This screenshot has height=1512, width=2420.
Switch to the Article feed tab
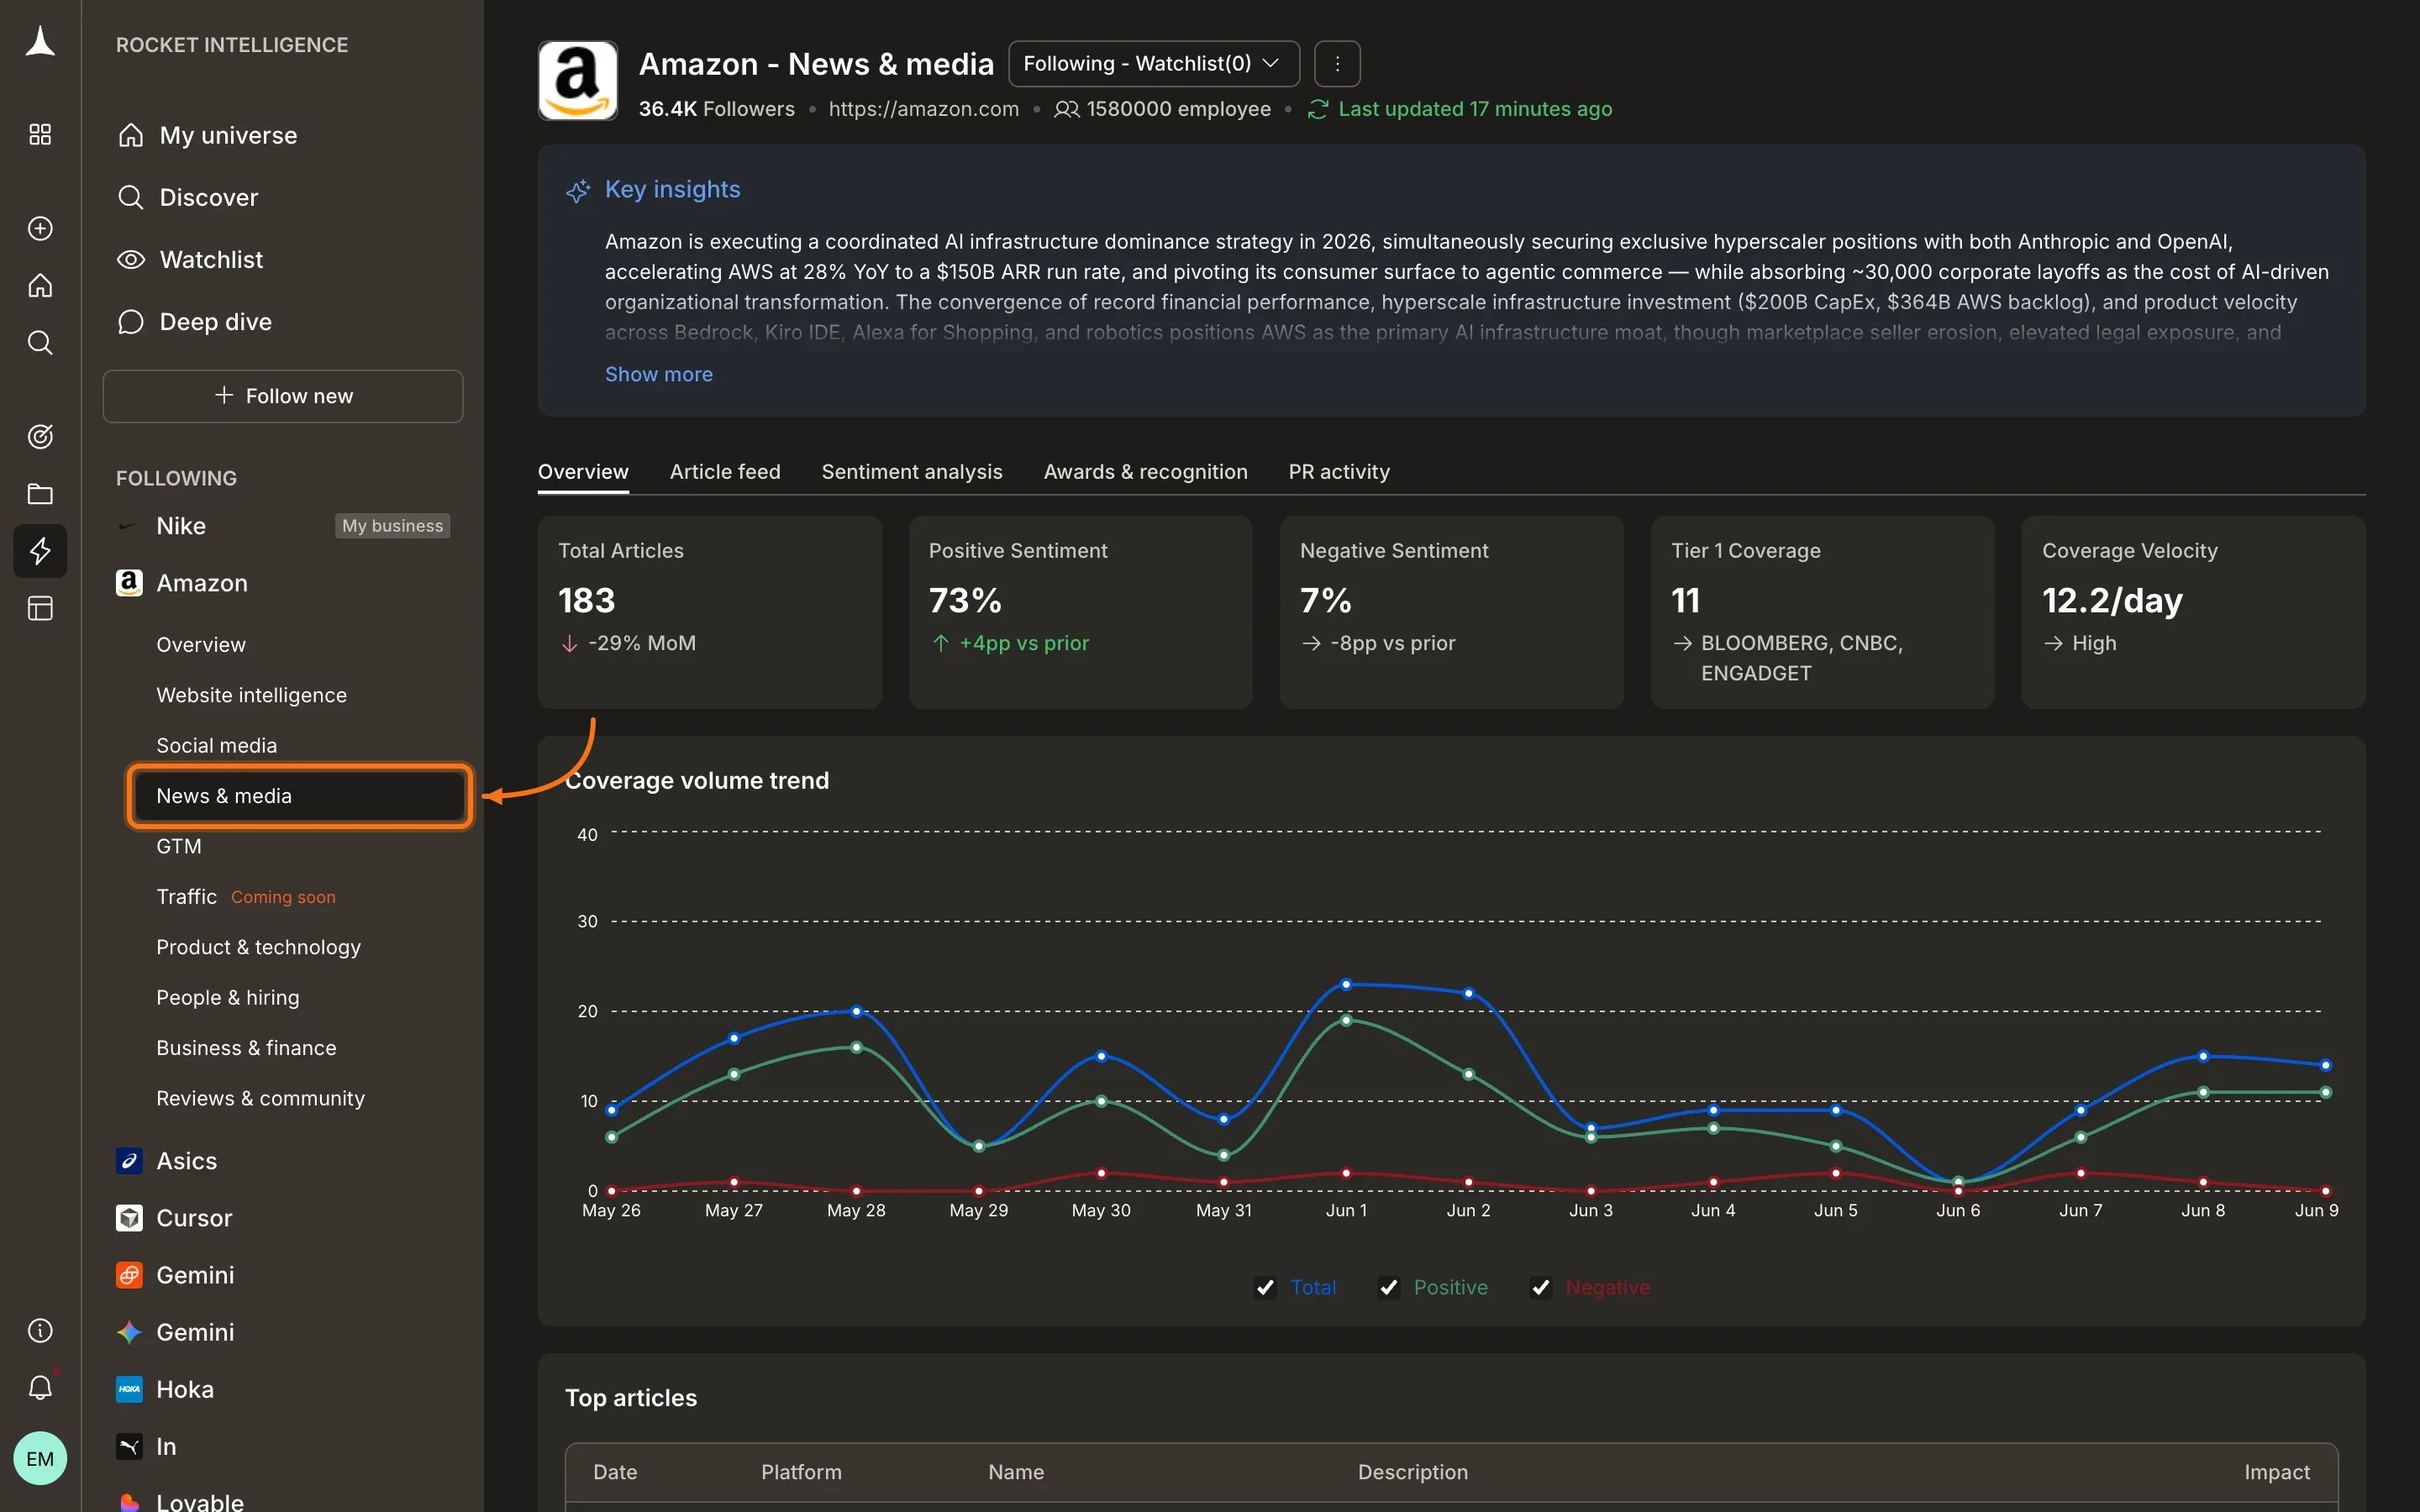[725, 472]
